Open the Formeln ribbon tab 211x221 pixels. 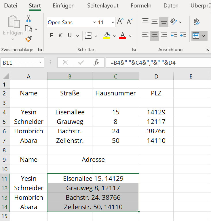pos(141,6)
